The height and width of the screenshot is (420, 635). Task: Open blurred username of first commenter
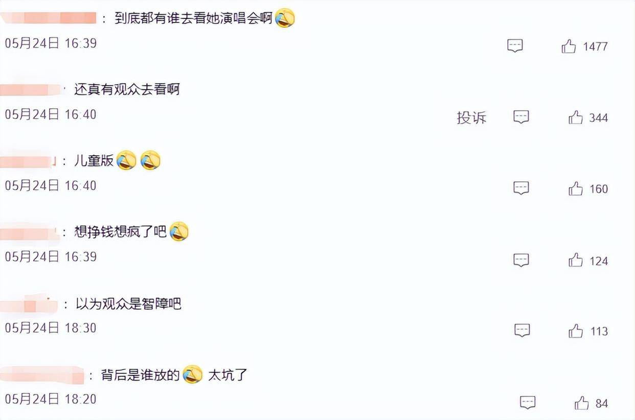[49, 18]
